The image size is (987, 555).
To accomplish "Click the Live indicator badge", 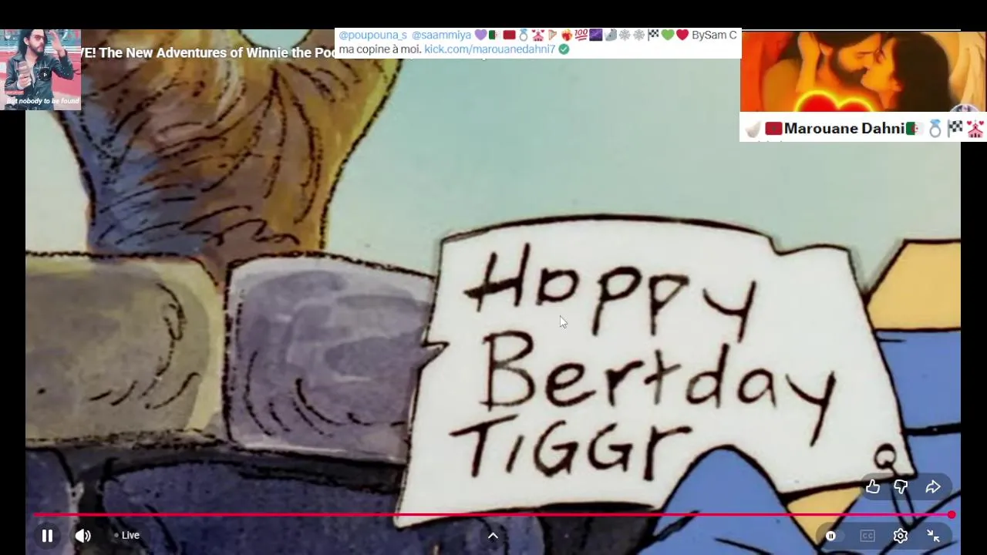I will (x=127, y=535).
